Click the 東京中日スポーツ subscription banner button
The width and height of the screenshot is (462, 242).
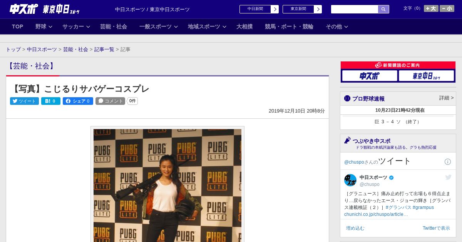[426, 76]
